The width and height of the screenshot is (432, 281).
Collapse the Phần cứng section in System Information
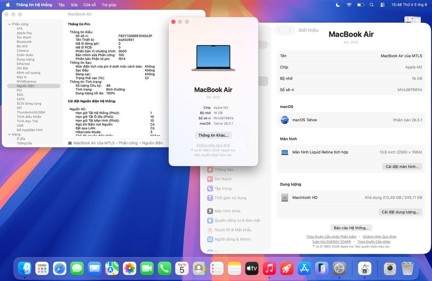coord(9,24)
